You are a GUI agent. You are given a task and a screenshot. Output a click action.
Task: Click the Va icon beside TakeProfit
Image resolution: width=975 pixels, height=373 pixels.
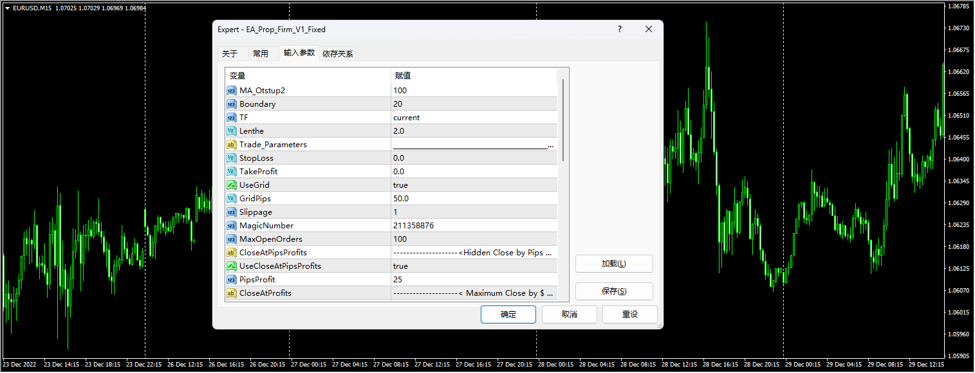coord(231,171)
